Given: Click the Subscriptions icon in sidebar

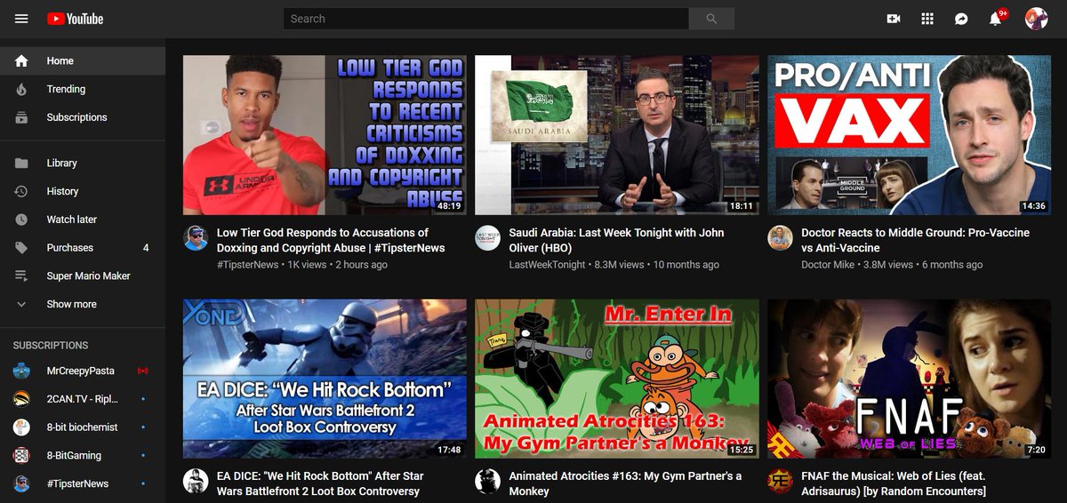Looking at the screenshot, I should point(21,117).
